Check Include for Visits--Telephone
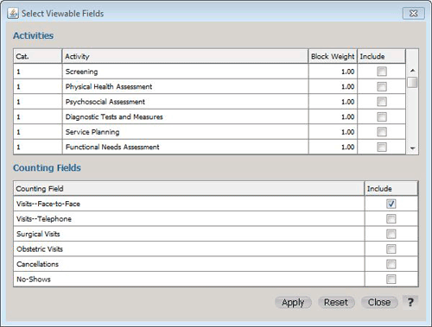This screenshot has width=432, height=327. click(391, 219)
